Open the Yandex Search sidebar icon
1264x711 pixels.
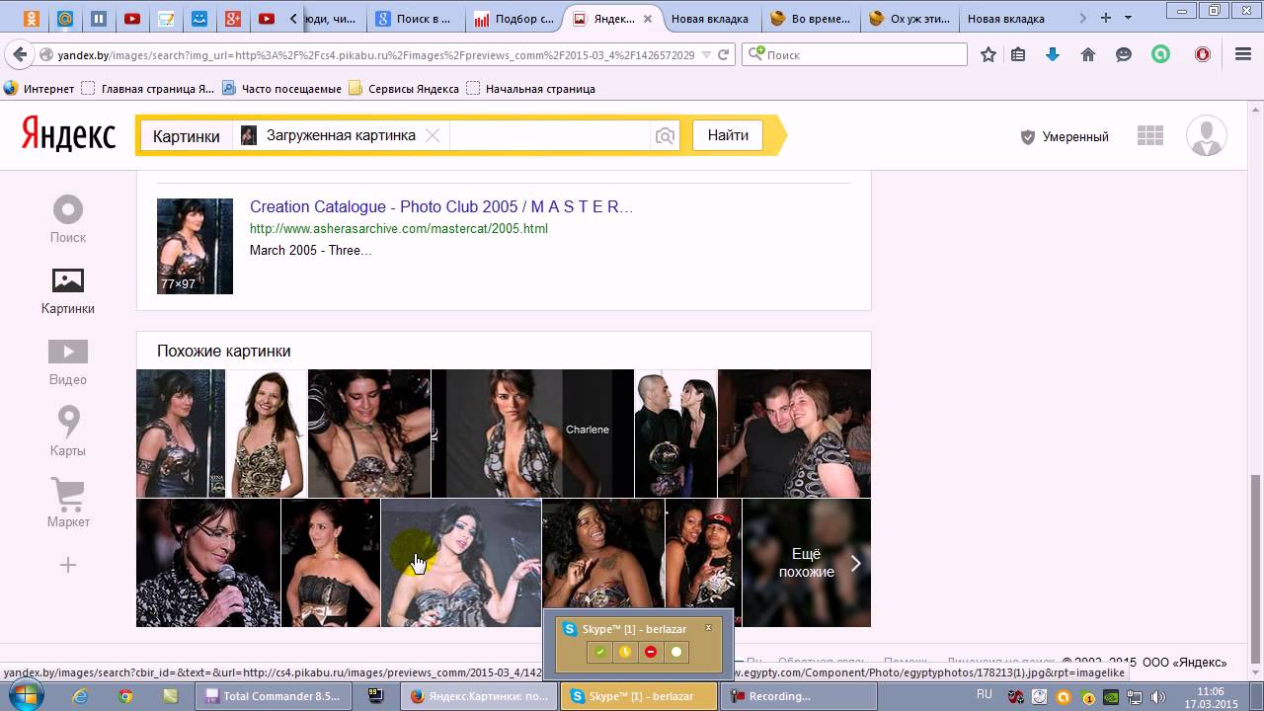[68, 219]
